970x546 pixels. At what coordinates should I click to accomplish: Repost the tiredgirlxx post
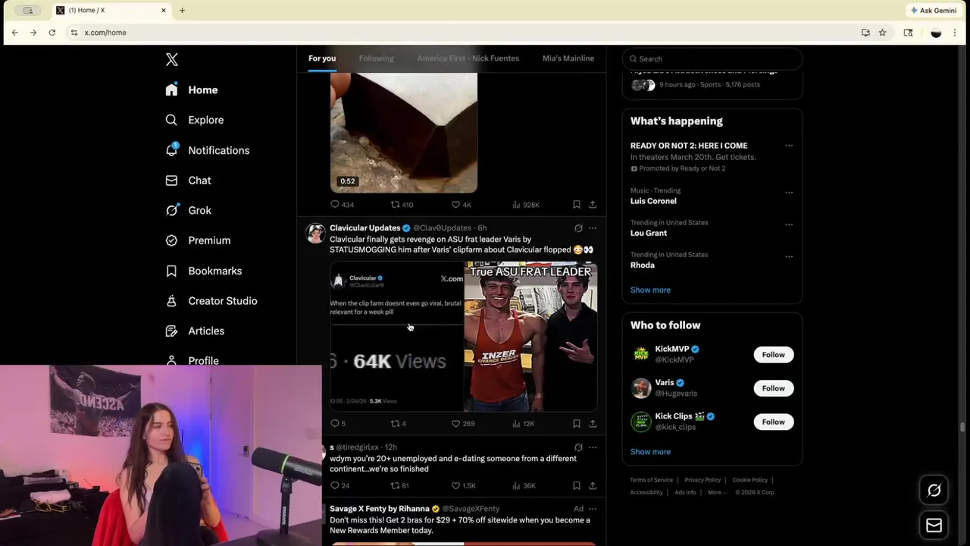pyautogui.click(x=399, y=485)
